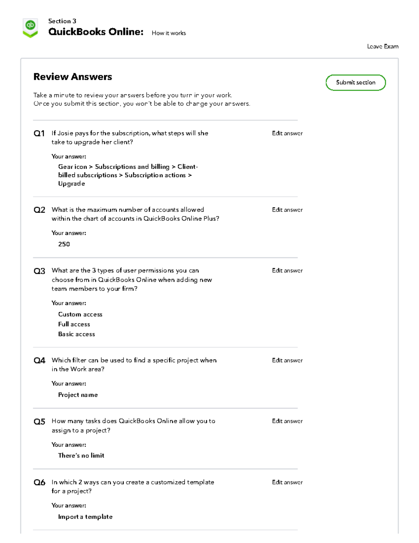The width and height of the screenshot is (419, 543).
Task: Edit answer for question Q5
Action: (287, 421)
